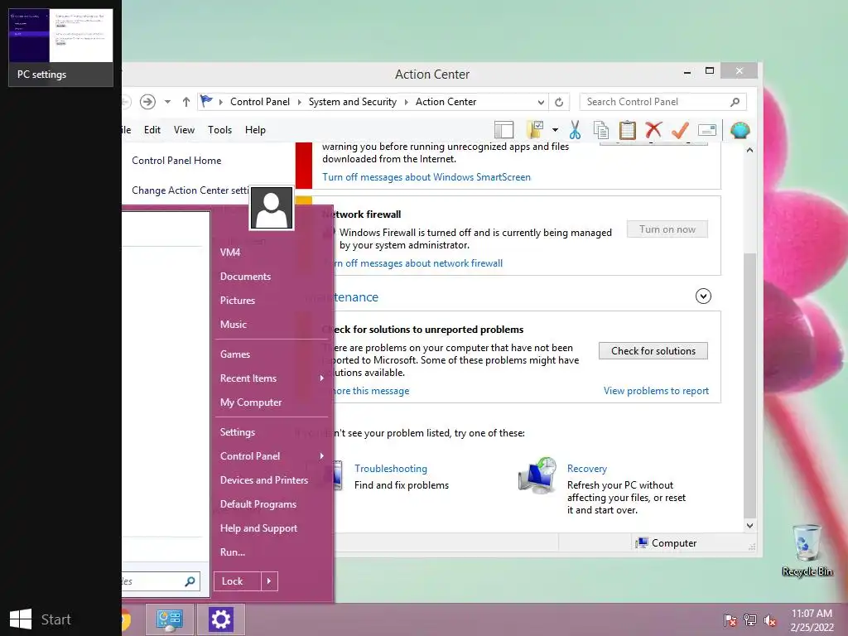The width and height of the screenshot is (848, 636).
Task: Click Run... in Start menu
Action: click(233, 552)
